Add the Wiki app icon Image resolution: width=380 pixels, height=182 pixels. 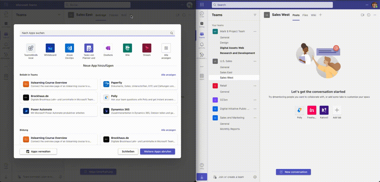point(127,48)
